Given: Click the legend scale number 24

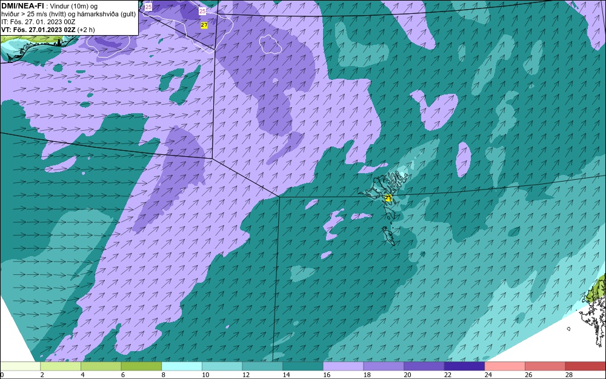Looking at the screenshot, I should 488,375.
